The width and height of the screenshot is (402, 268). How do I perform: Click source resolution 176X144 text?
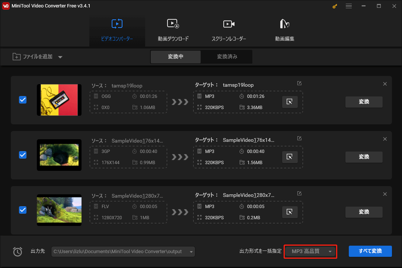point(111,163)
